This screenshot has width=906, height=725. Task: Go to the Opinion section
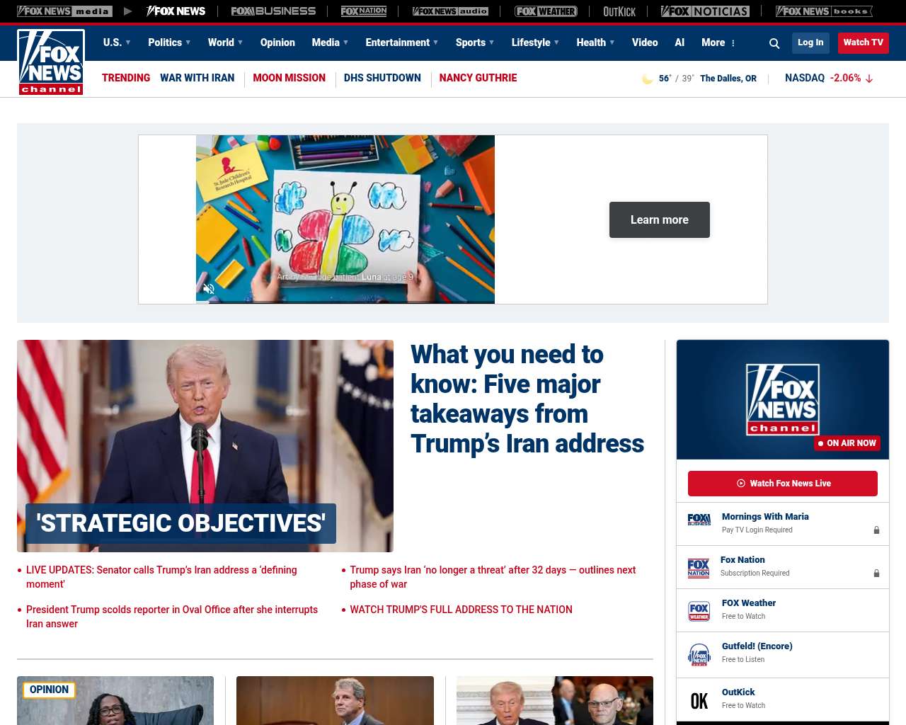coord(277,42)
